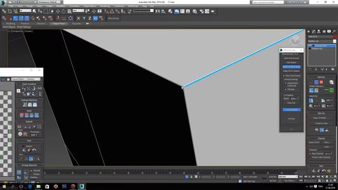Select the Select and Link tool
This screenshot has width=338, height=190.
4,11
